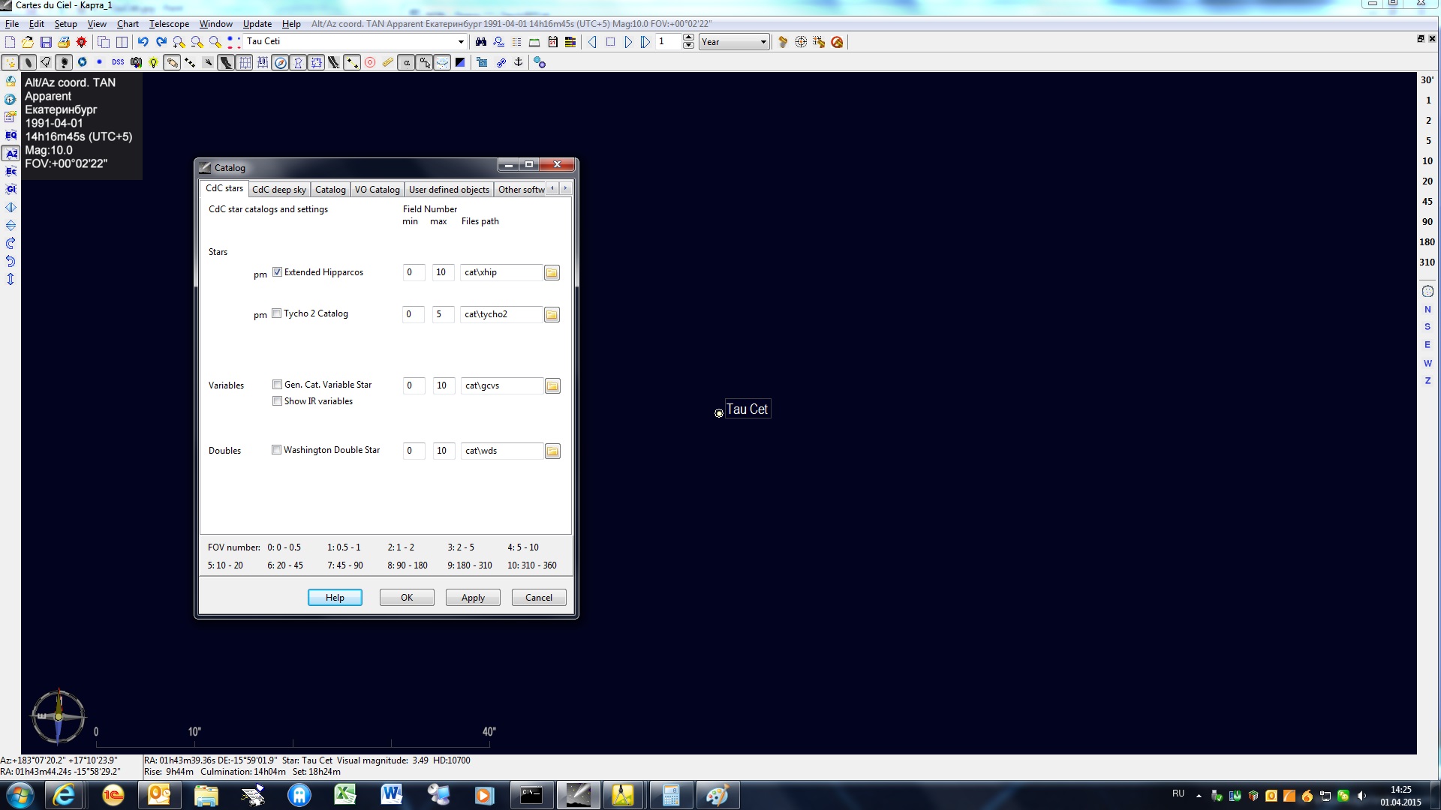Open the Setup menu
This screenshot has width=1441, height=810.
(65, 24)
